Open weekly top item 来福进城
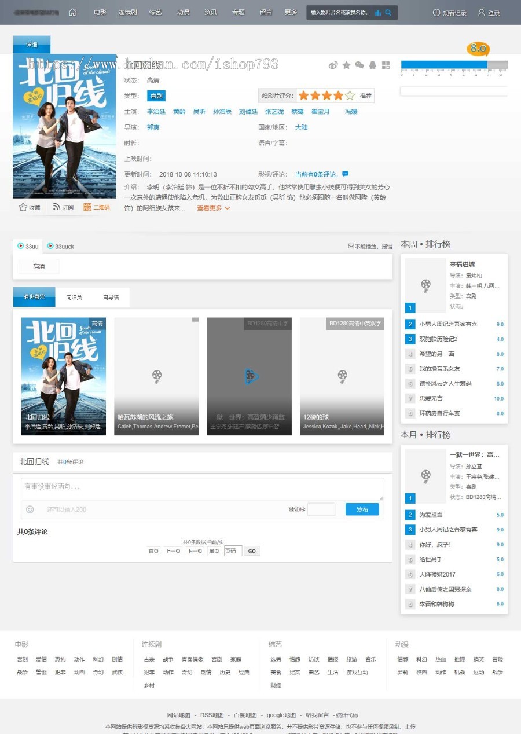The height and width of the screenshot is (734, 521). pos(462,264)
